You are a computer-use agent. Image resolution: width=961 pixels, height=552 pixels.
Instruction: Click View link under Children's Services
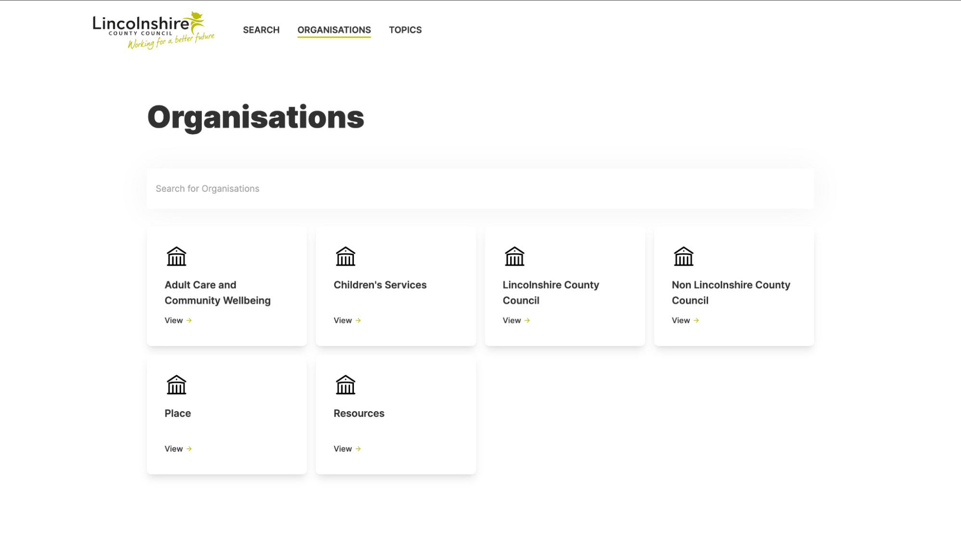(x=347, y=320)
